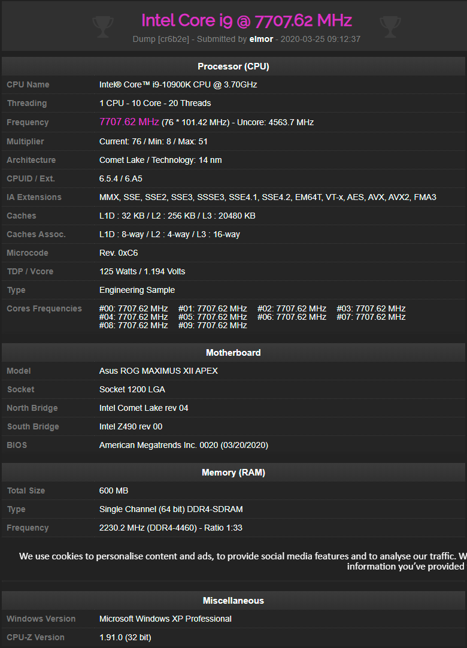This screenshot has height=648, width=467.
Task: Click the left trophy icon in header
Action: tap(103, 27)
